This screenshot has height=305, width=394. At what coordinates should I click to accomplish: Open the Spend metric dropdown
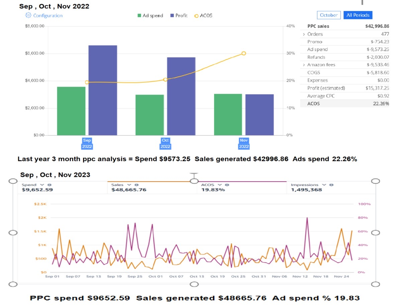(x=42, y=185)
